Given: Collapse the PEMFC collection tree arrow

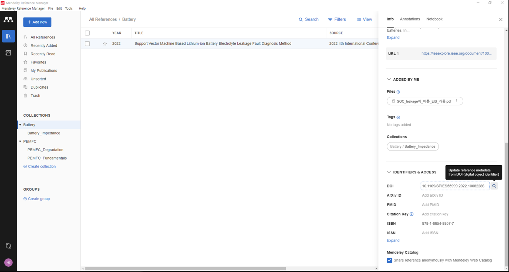Looking at the screenshot, I should pyautogui.click(x=20, y=141).
